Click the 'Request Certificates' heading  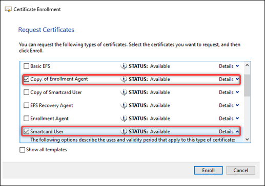pyautogui.click(x=46, y=30)
